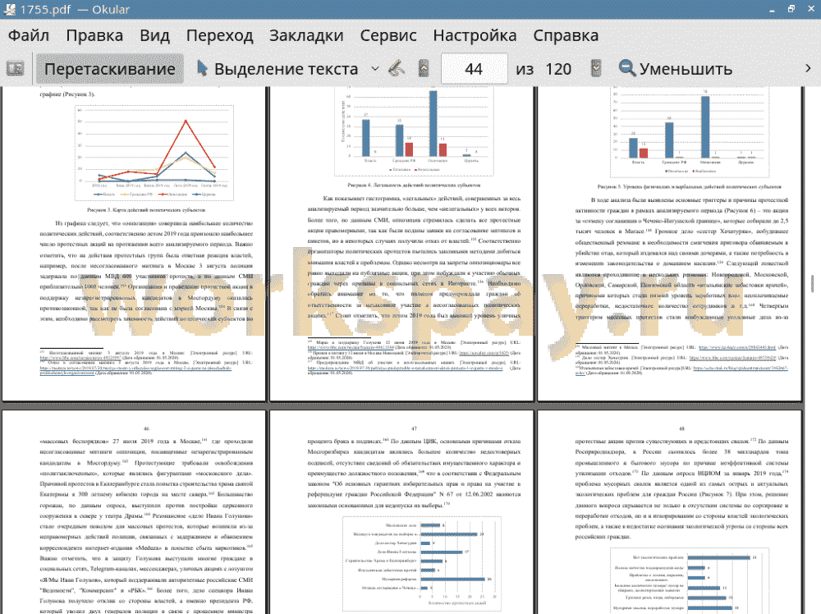This screenshot has height=614, width=821.
Task: Open the Файл menu
Action: tap(29, 35)
